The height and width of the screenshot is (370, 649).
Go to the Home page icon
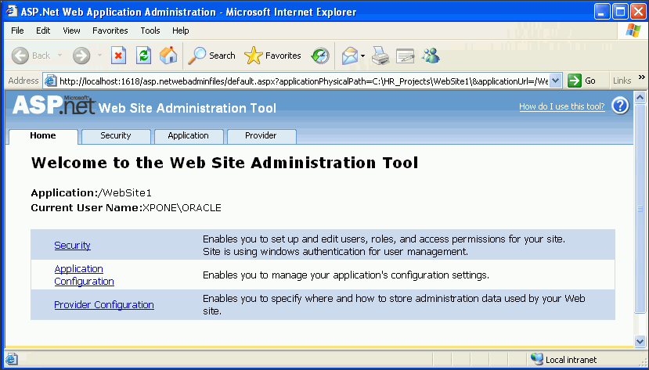click(x=168, y=56)
